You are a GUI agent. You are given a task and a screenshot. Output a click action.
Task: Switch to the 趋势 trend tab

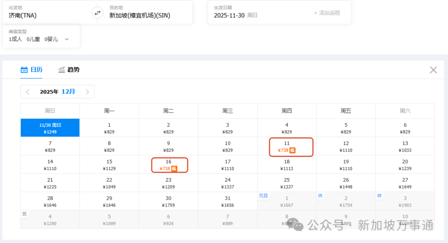coord(69,70)
